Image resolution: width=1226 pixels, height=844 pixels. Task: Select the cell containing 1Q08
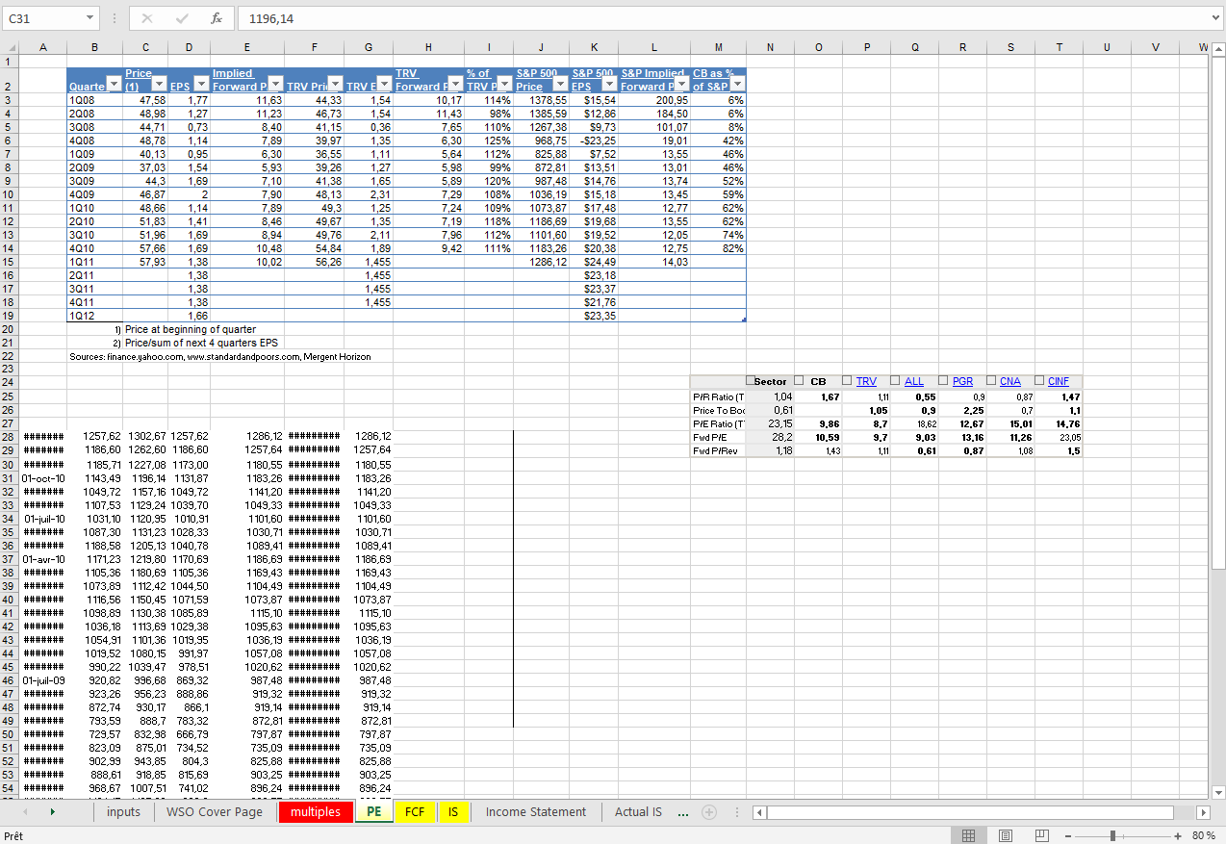[94, 99]
